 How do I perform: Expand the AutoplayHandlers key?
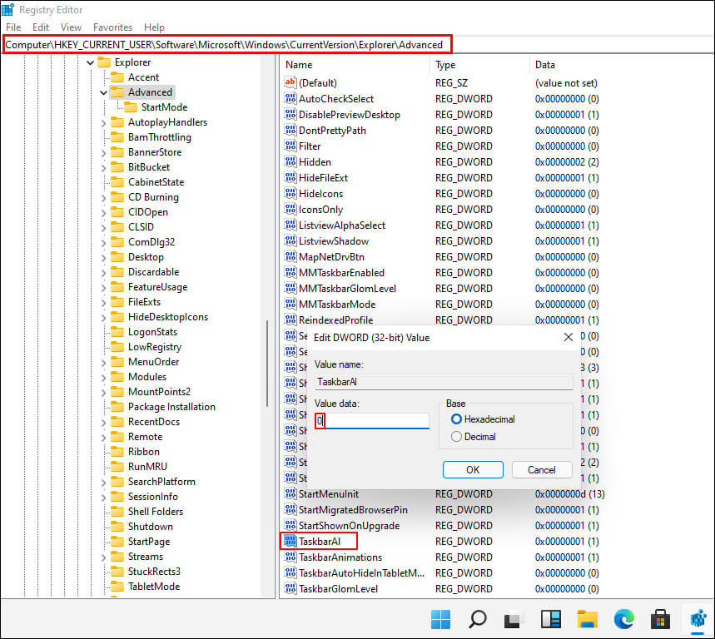click(103, 122)
